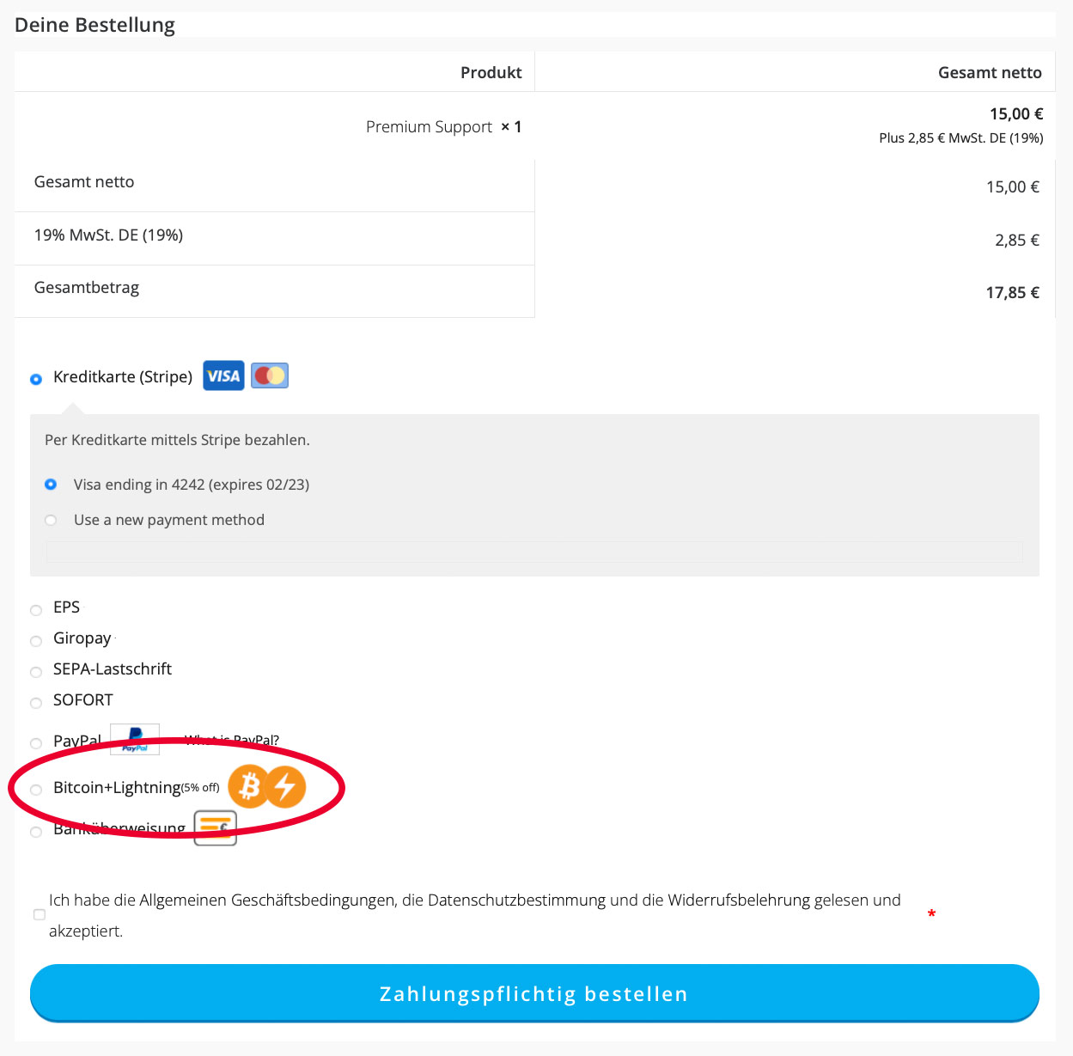Open the 'What is PayPal?' link

tap(232, 740)
